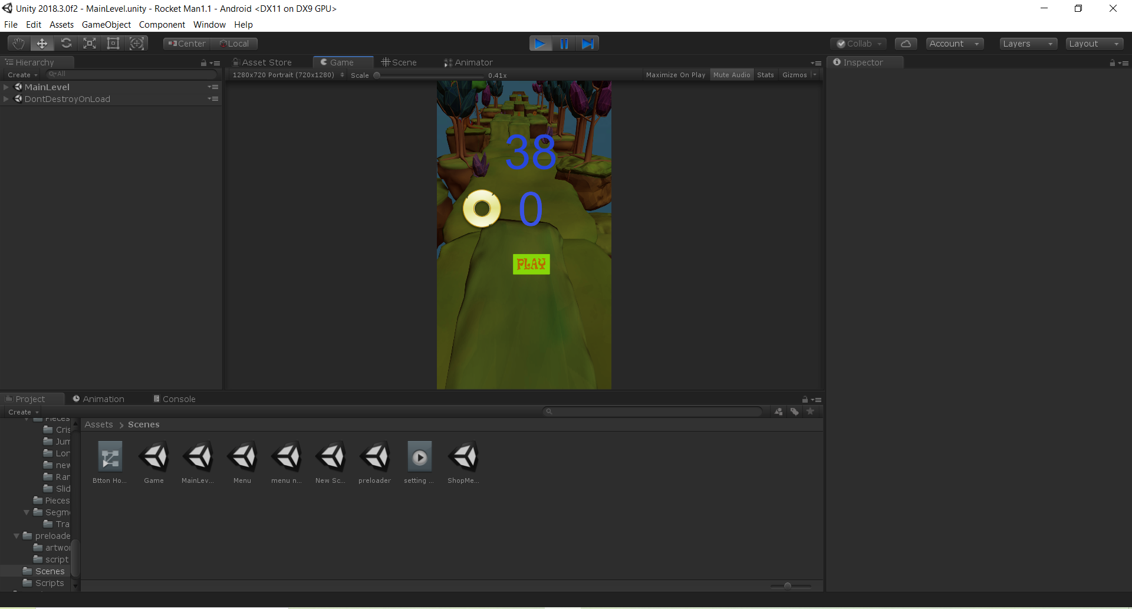This screenshot has height=609, width=1132.
Task: Activate the Move tool
Action: 41,43
